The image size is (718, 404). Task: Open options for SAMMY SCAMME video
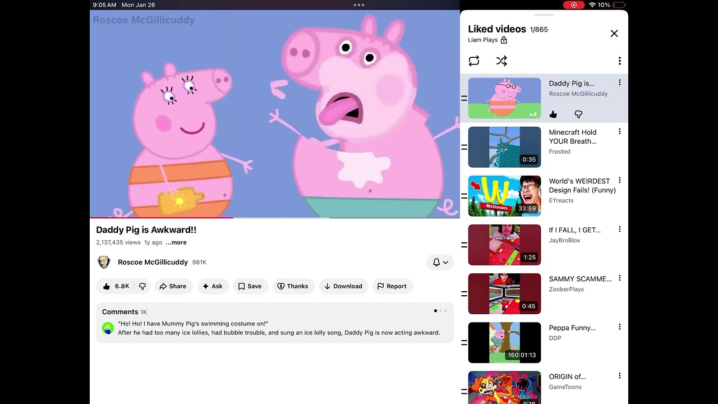pos(619,278)
